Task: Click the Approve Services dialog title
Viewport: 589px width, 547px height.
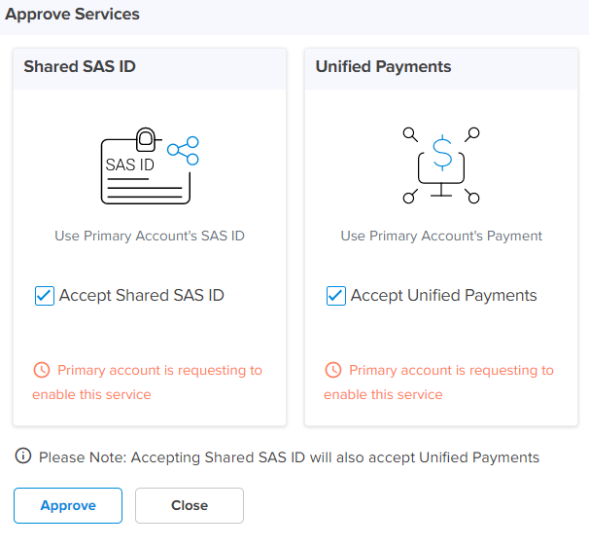Action: click(72, 15)
